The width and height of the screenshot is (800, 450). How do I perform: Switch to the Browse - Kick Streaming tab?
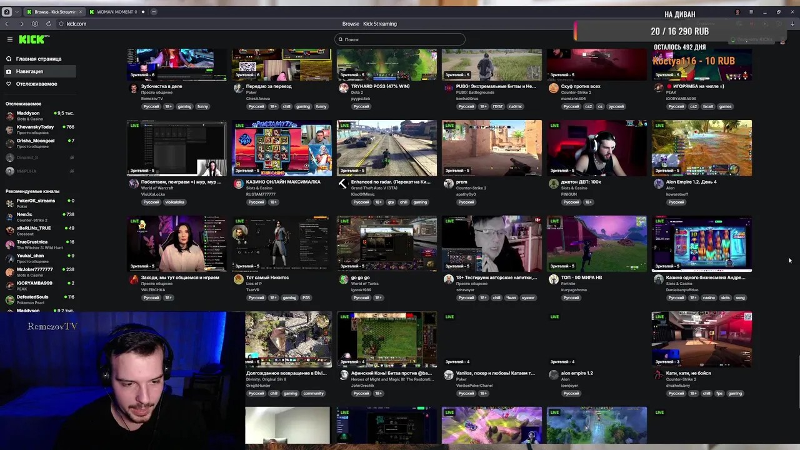[54, 12]
